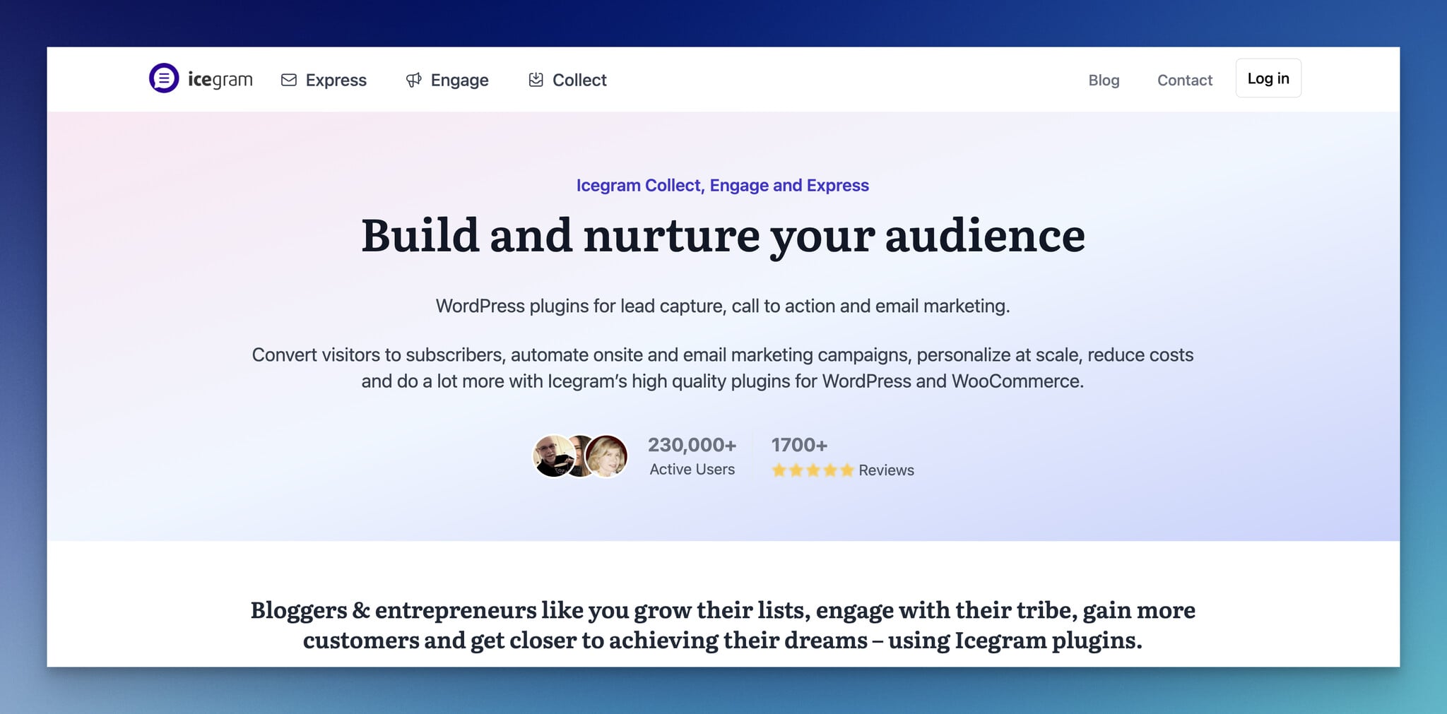Click the Log in button
Screen dimensions: 1447x714
pyautogui.click(x=1268, y=78)
